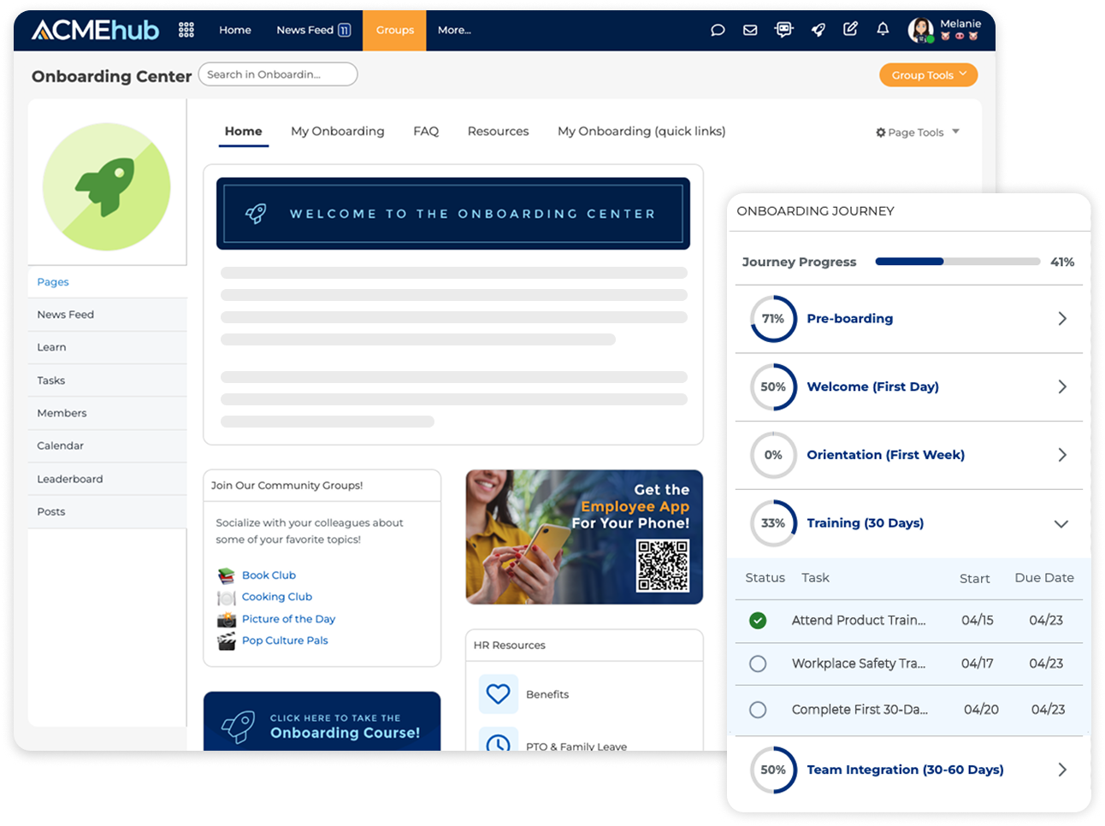Screen dimensions: 1105x826
Task: Uncheck the completed Attend Product Training task
Action: pos(758,621)
